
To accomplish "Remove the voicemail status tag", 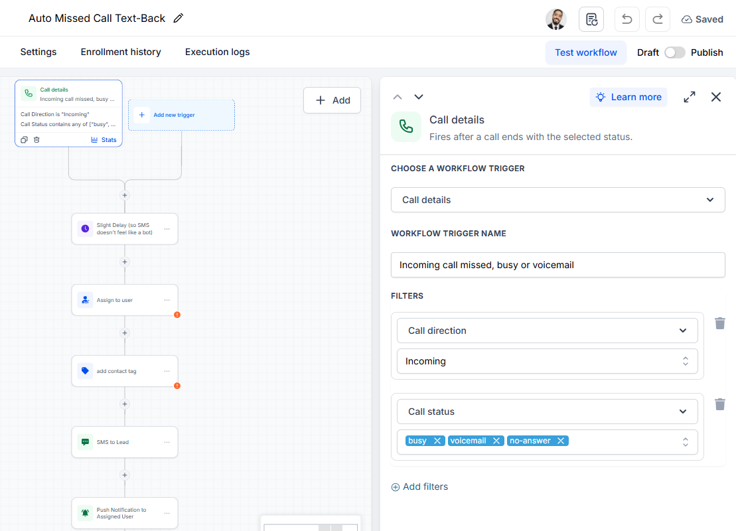I will (x=496, y=441).
